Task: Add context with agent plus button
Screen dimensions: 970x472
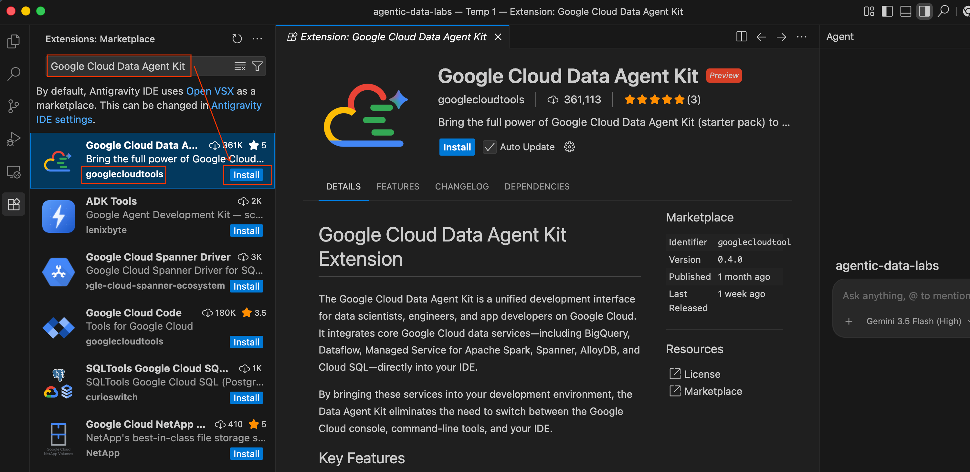Action: click(x=849, y=321)
